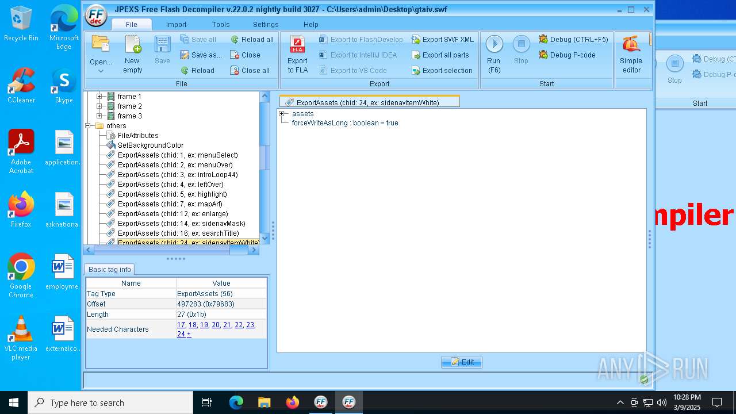The height and width of the screenshot is (414, 736).
Task: Click Export to IntelliJ IDEA
Action: pyautogui.click(x=358, y=55)
